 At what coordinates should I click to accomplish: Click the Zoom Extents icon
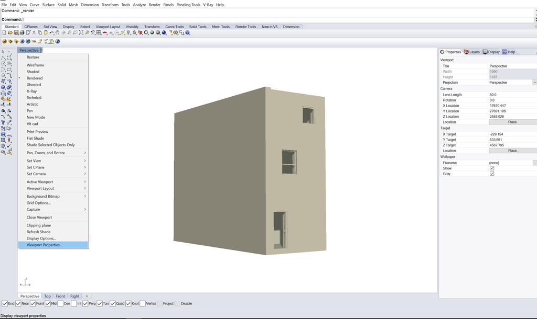click(81, 32)
